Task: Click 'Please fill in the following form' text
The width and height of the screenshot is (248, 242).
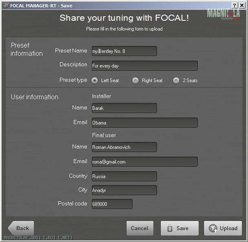Action: (x=124, y=29)
